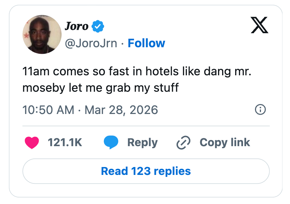Open the info circle icon
This screenshot has height=204, width=290.
click(260, 110)
